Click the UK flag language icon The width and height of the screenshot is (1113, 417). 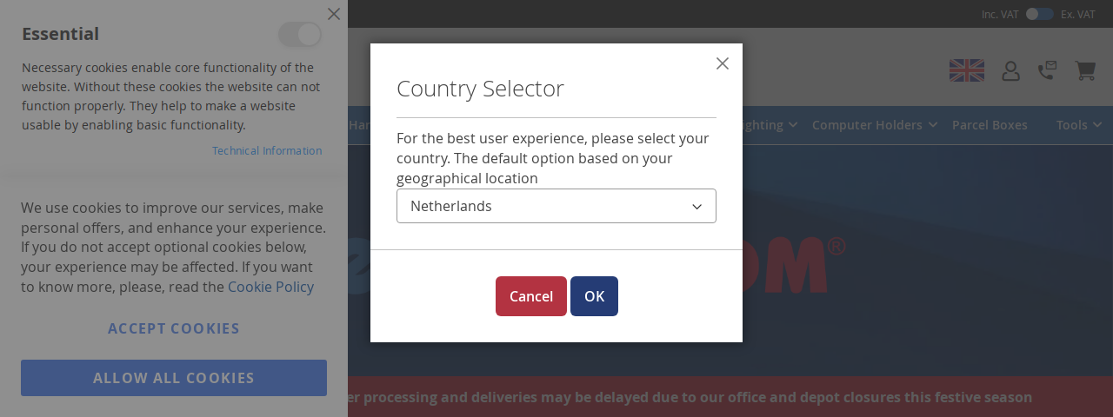pos(967,70)
